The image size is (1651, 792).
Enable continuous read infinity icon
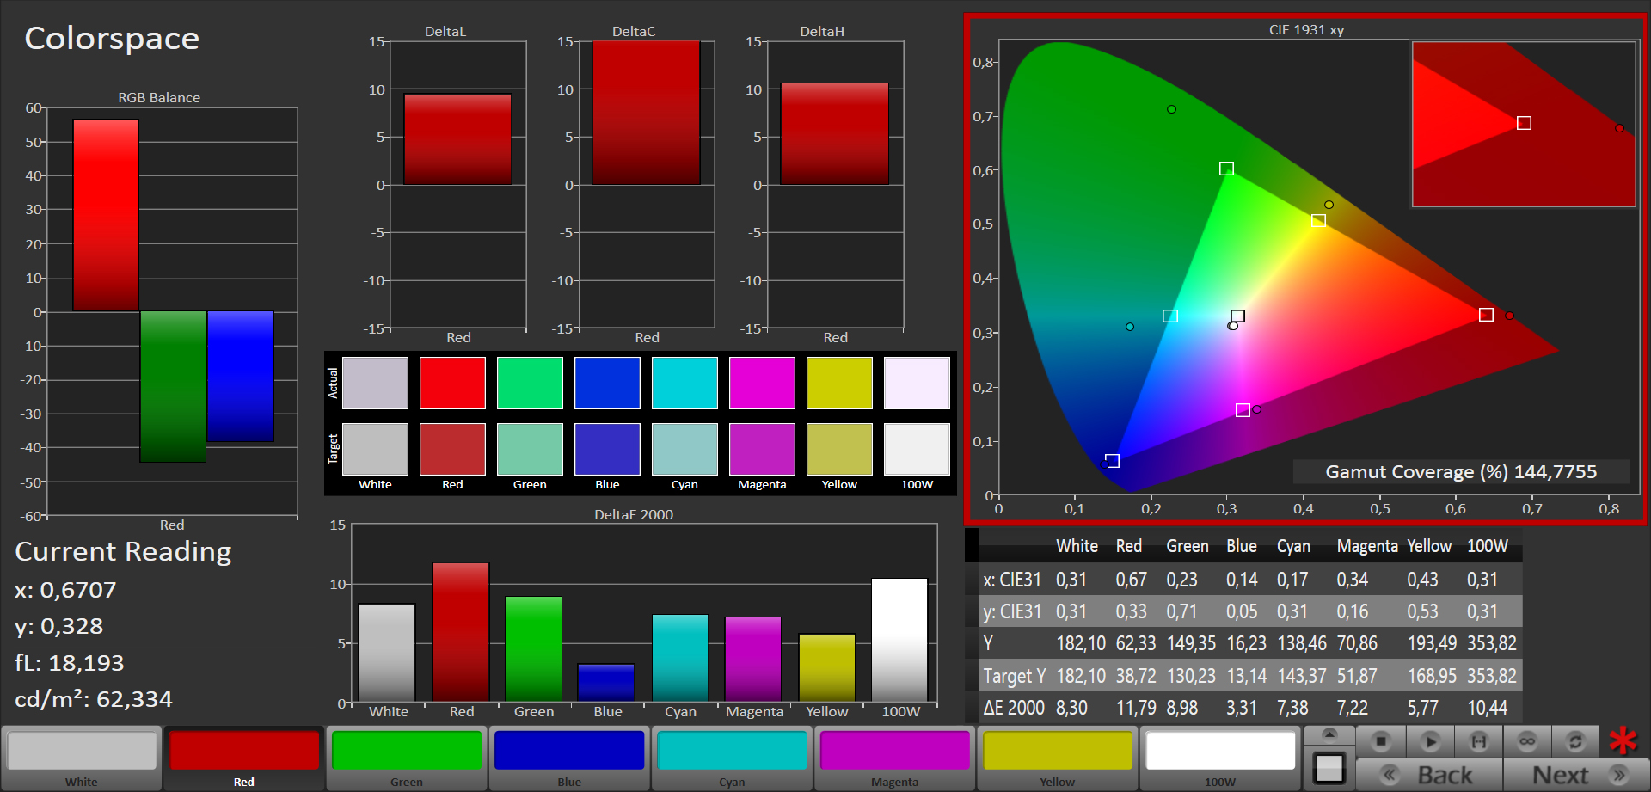[1527, 741]
